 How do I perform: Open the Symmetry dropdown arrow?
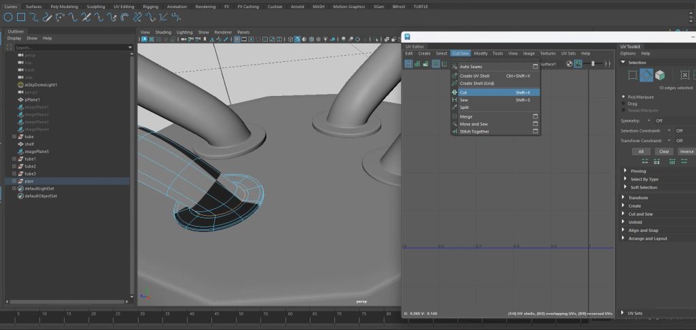pos(648,120)
